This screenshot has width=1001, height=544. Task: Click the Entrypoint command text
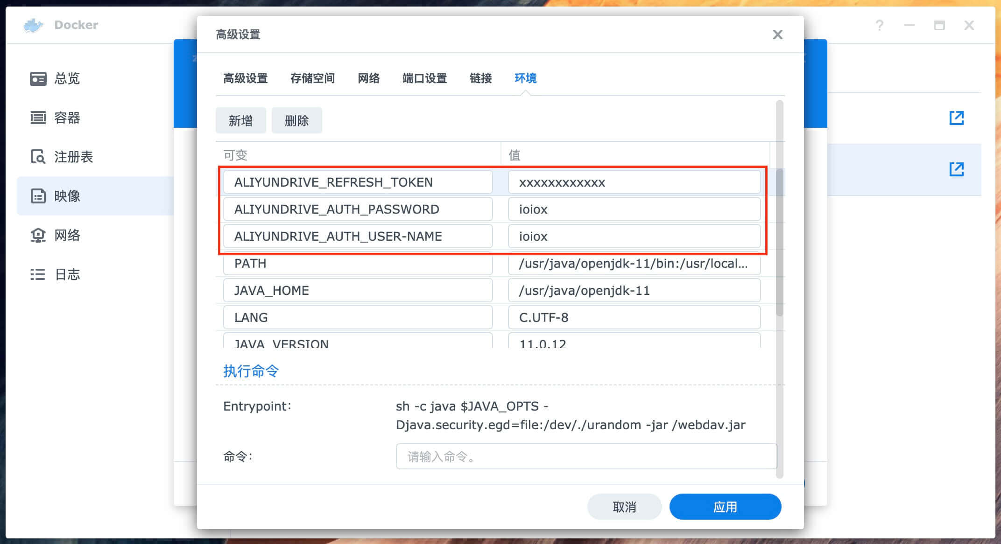tap(571, 415)
